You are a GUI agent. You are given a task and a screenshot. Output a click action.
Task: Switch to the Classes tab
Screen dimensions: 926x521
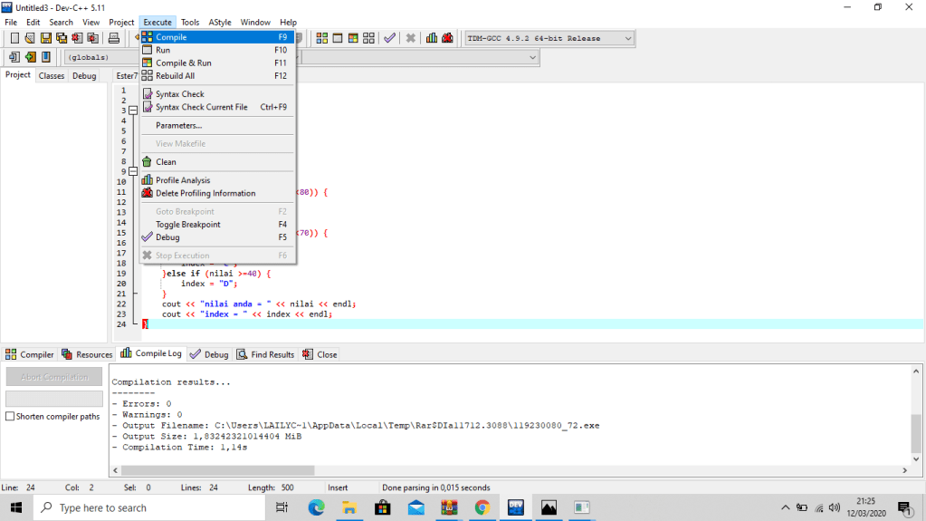[52, 76]
